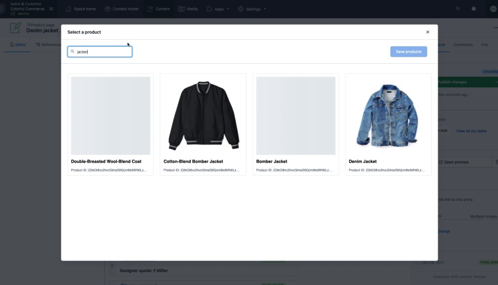Screen dimensions: 498x285
Task: Click the Open preview button
Action: (x=465, y=162)
